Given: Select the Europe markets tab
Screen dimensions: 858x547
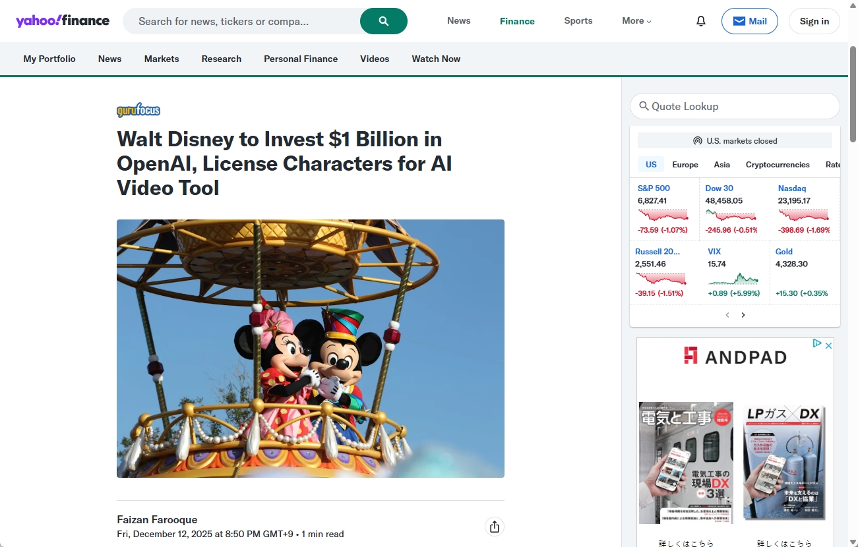Looking at the screenshot, I should pyautogui.click(x=685, y=165).
